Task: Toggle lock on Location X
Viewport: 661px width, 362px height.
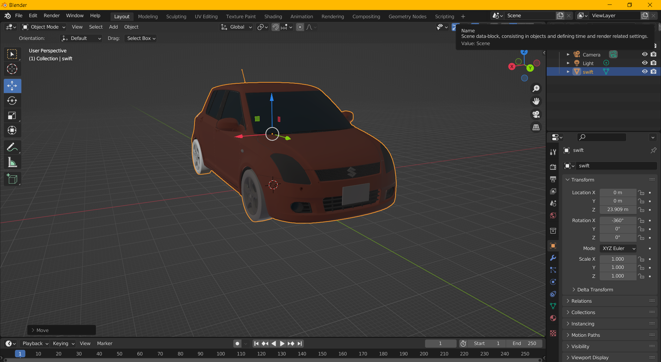Action: click(641, 193)
